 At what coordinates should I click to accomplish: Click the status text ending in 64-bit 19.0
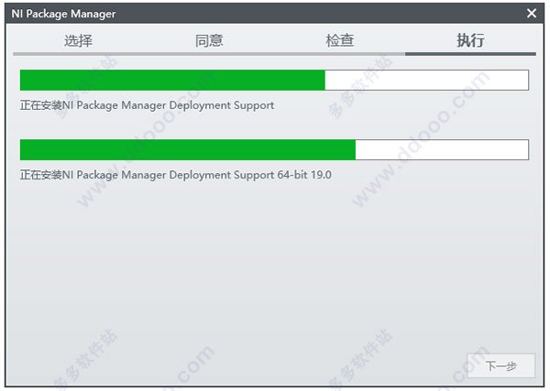[175, 174]
